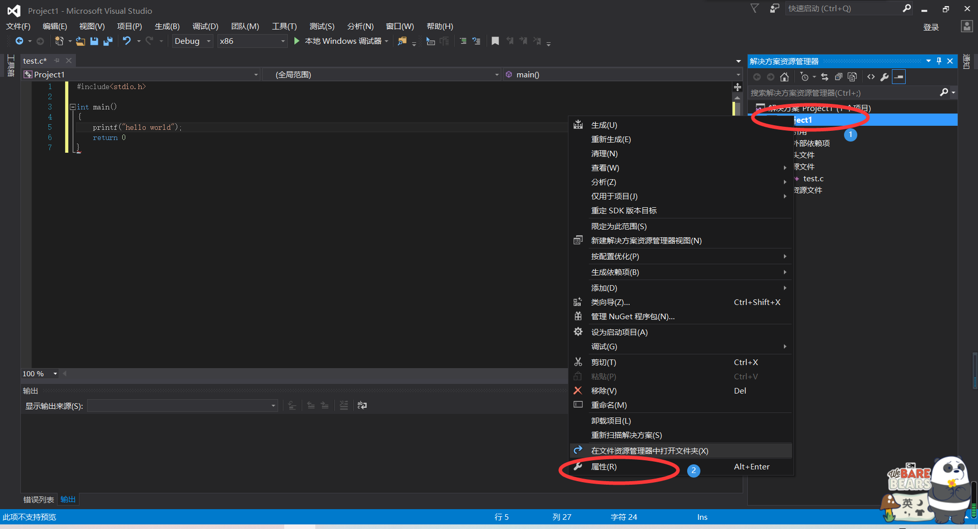Pin the test.c tab
The height and width of the screenshot is (529, 978).
click(57, 61)
